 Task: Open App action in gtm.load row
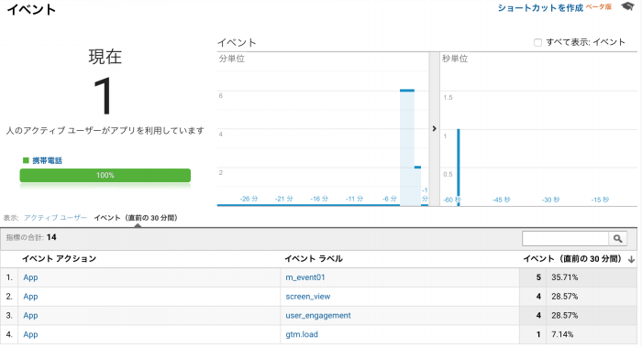(30, 334)
